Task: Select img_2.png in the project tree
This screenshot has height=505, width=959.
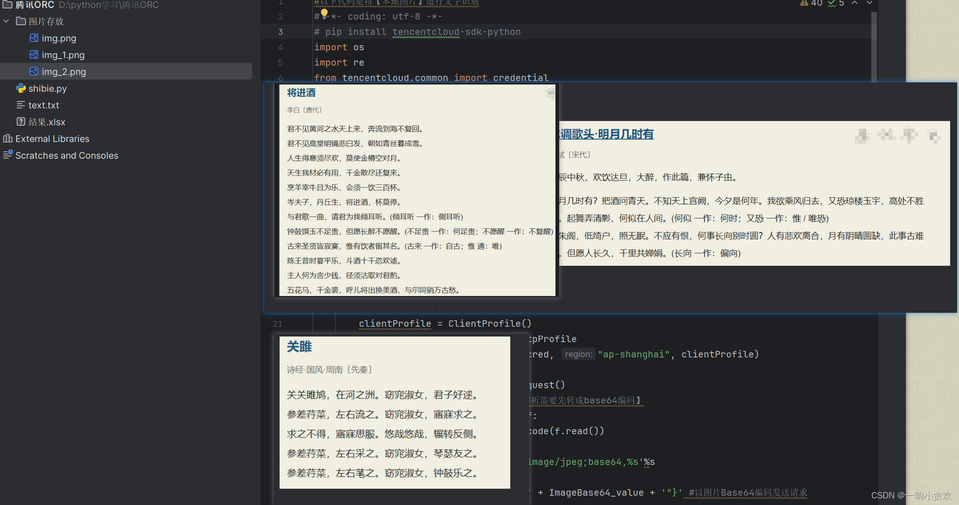Action: (63, 71)
